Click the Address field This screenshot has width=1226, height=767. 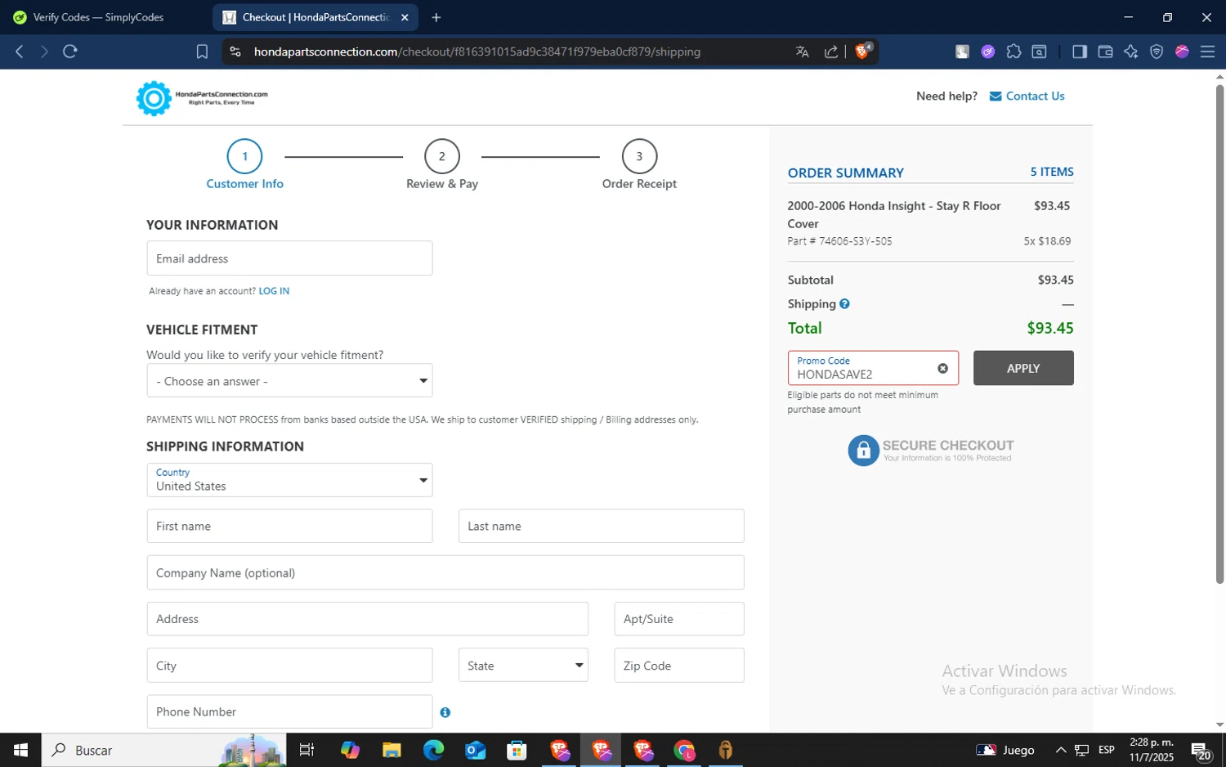(x=367, y=619)
